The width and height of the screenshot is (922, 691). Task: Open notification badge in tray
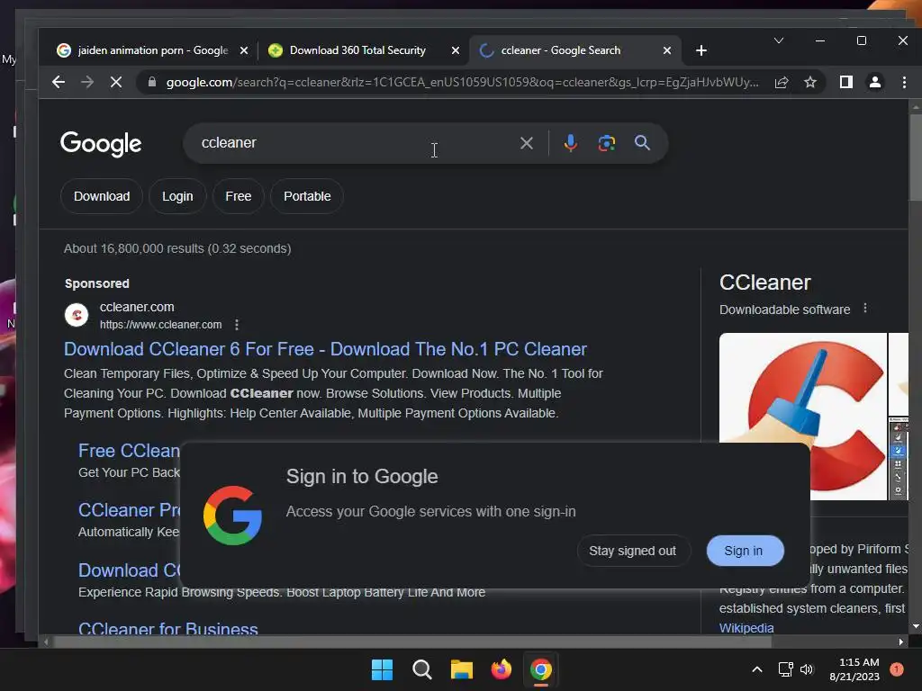tap(897, 669)
